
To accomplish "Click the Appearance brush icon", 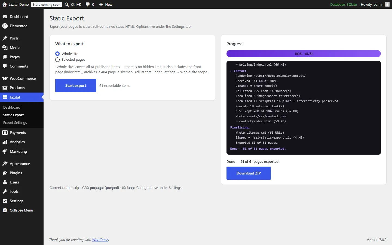I will click(5, 164).
